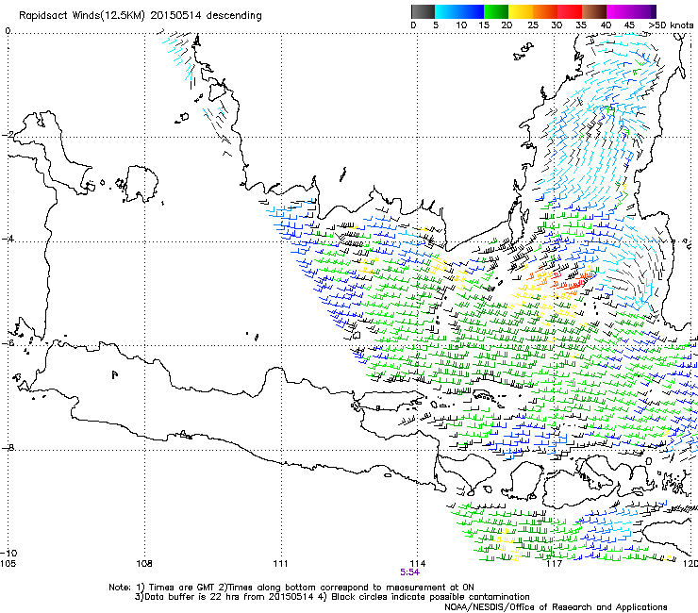Click the latitude label '-4'

pos(8,239)
